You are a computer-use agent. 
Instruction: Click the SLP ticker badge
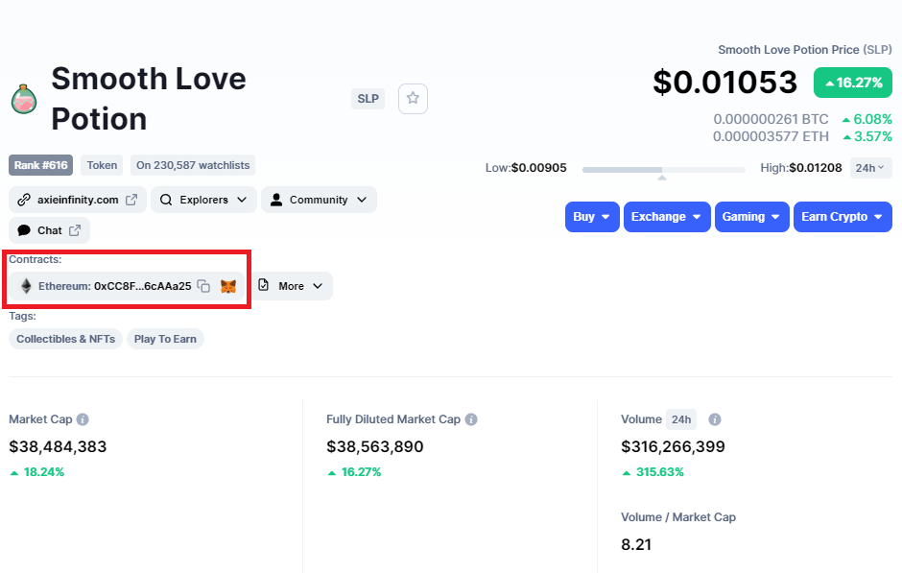[368, 98]
